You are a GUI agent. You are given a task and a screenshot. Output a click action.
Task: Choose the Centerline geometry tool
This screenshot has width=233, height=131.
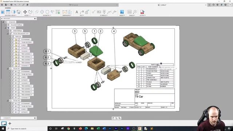click(x=37, y=12)
